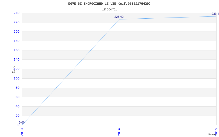The width and height of the screenshot is (219, 137).
Task: Select the 233.1 data label
Action: point(215,14)
